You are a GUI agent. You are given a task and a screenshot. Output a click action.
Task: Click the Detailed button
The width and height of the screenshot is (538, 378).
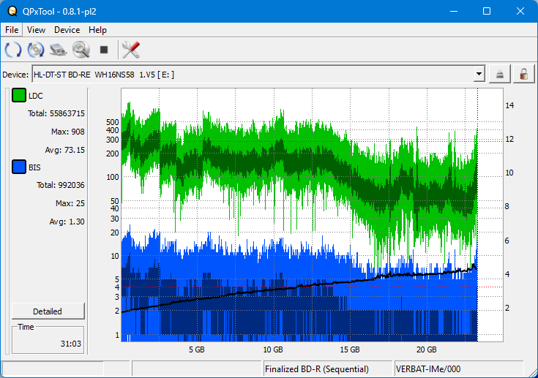click(48, 311)
